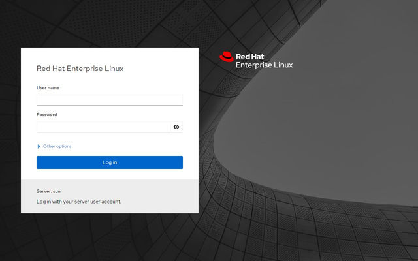Click the red hat logo icon

(x=227, y=57)
